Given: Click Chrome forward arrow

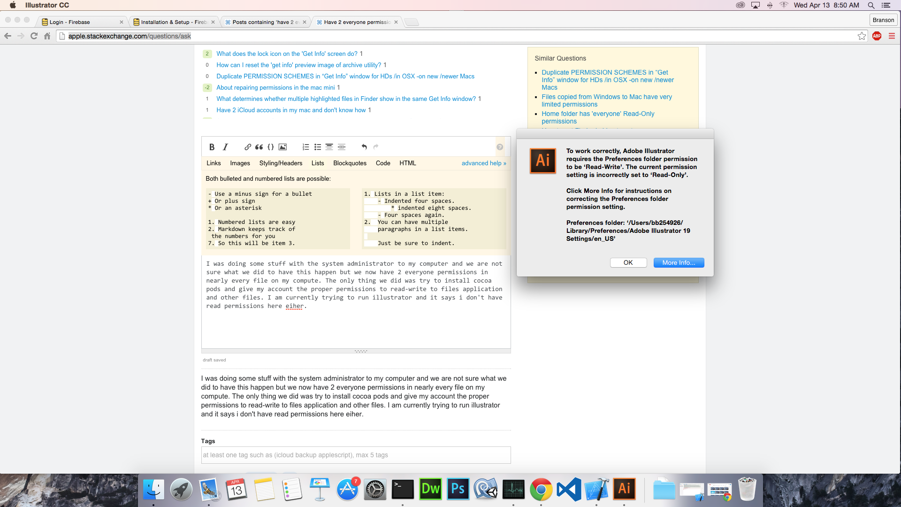Looking at the screenshot, I should [21, 36].
